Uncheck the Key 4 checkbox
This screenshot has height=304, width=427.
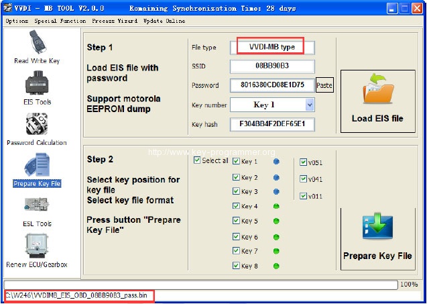pyautogui.click(x=236, y=207)
